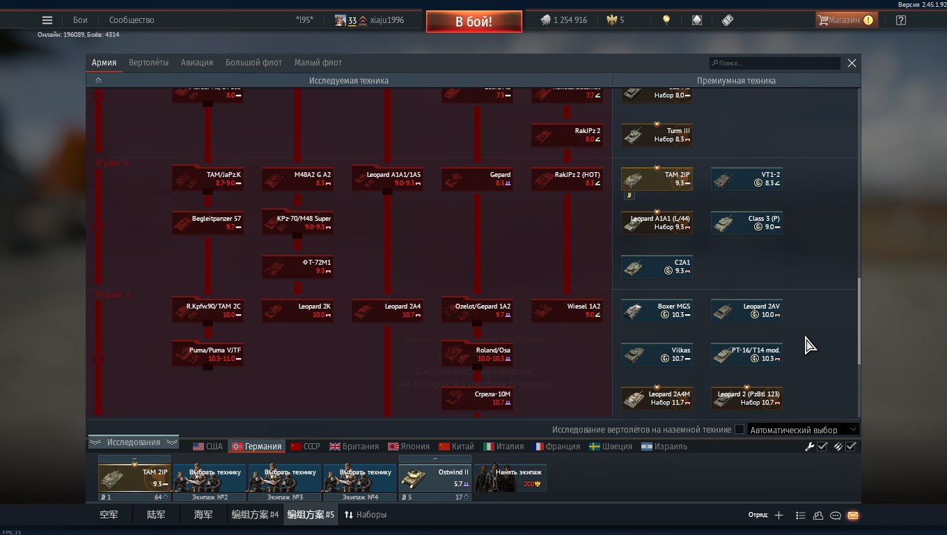
Task: Select the R.Kpfw90/TAM 2C folder
Action: [208, 310]
